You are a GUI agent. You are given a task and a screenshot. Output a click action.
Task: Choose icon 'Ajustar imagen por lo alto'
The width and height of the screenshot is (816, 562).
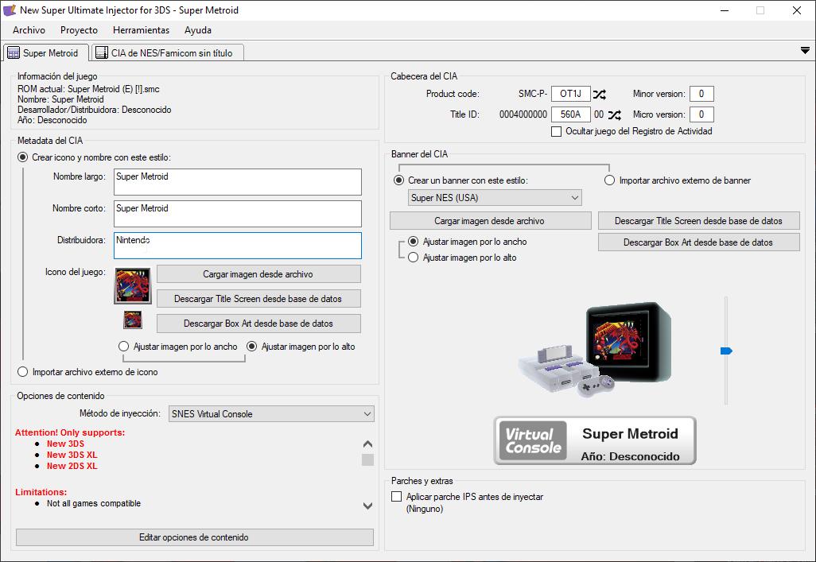pyautogui.click(x=301, y=347)
